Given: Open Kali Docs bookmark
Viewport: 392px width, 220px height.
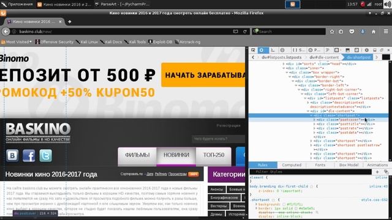Looking at the screenshot, I should point(111,42).
